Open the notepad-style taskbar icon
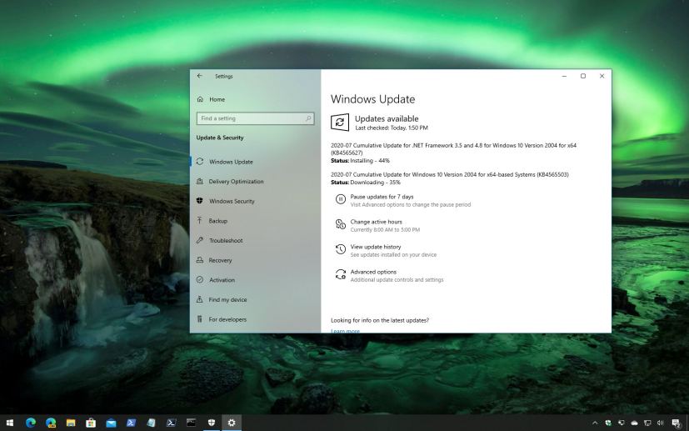Screen dimensions: 689x431 point(151,423)
